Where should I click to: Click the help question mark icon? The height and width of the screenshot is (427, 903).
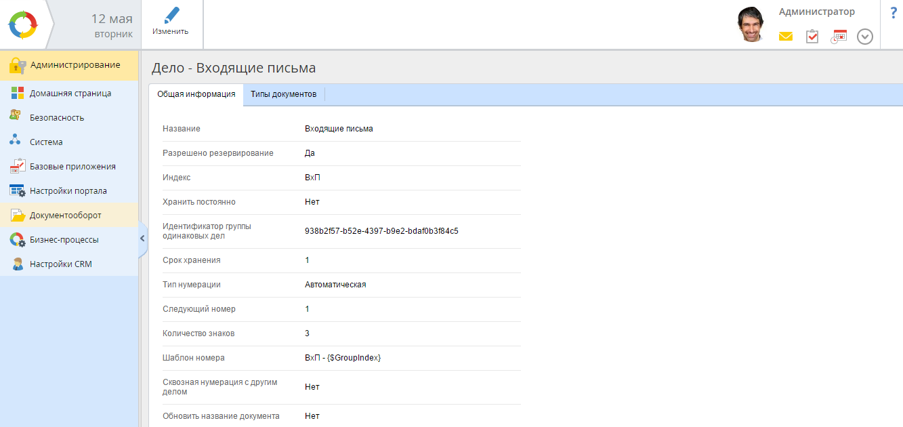coord(893,12)
